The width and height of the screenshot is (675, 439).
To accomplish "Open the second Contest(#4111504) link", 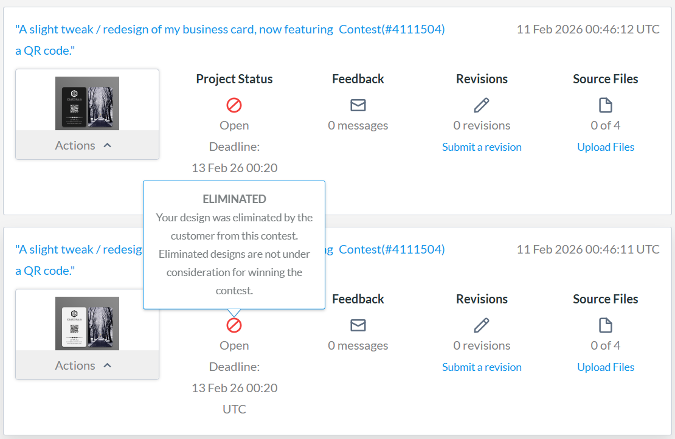I will click(x=392, y=249).
